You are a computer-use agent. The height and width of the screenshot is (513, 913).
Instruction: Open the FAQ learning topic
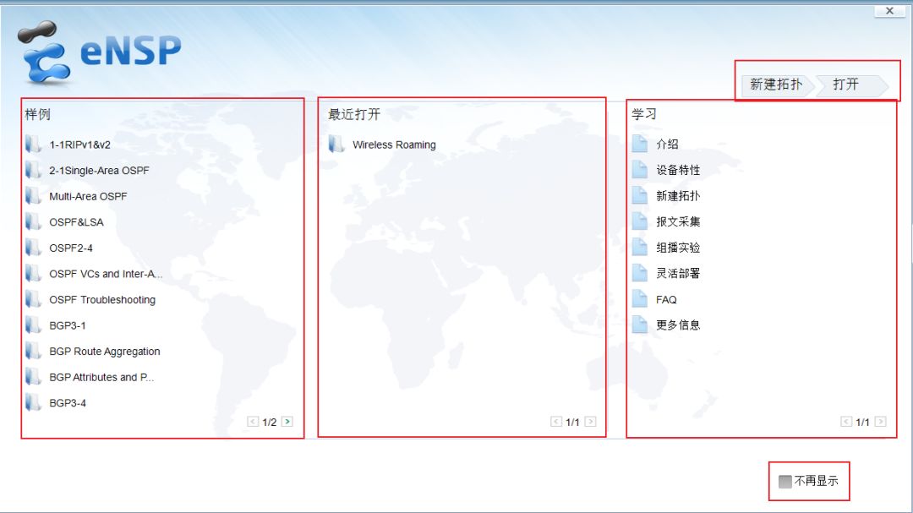[666, 299]
